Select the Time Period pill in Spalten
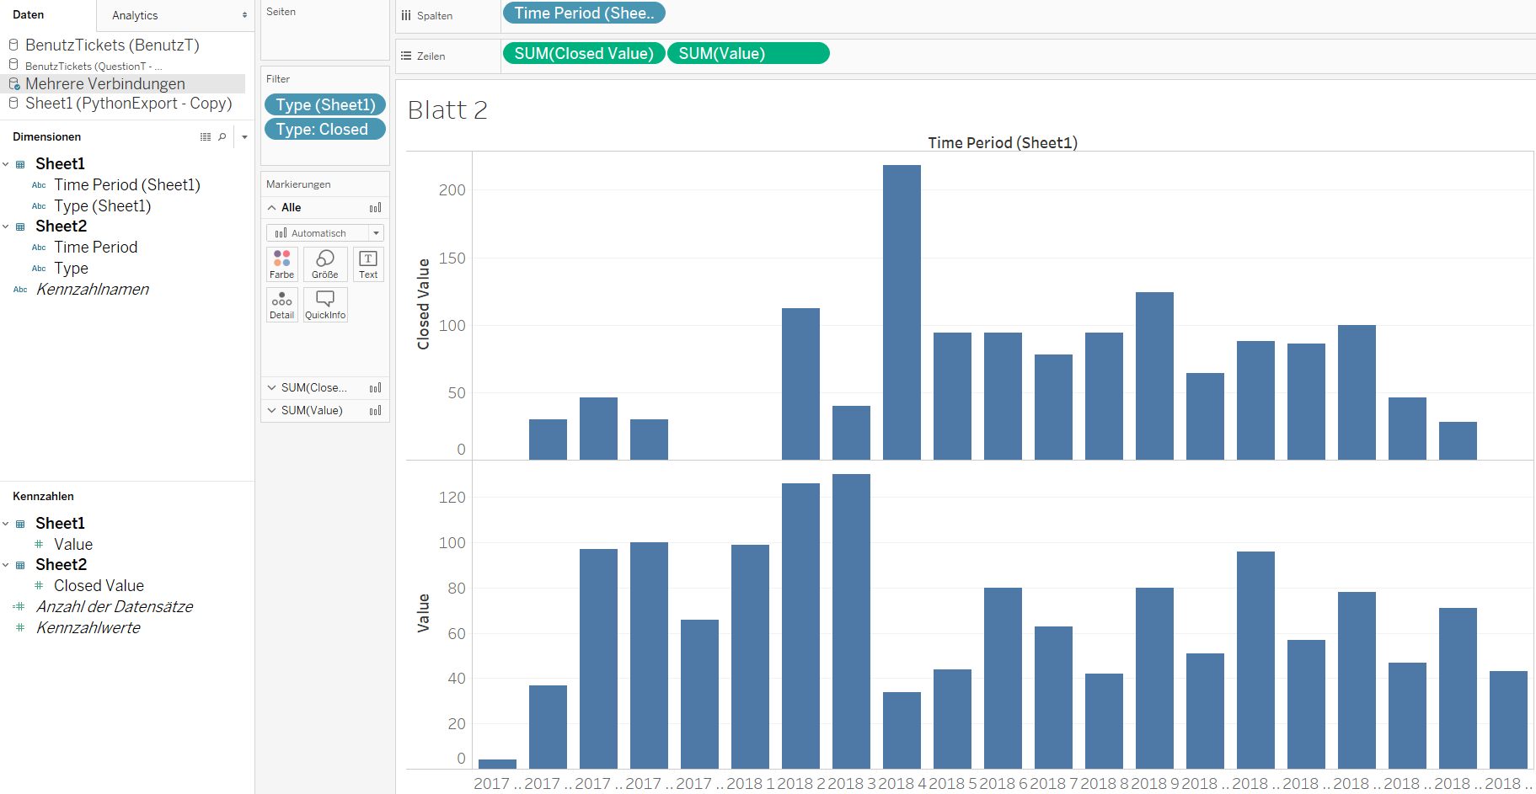The width and height of the screenshot is (1536, 794). tap(583, 13)
